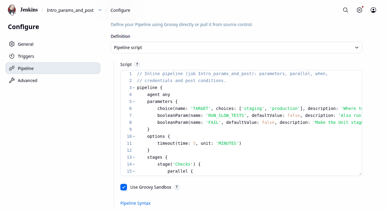Open the Pipeline Syntax link
387x212 pixels.
pos(135,203)
